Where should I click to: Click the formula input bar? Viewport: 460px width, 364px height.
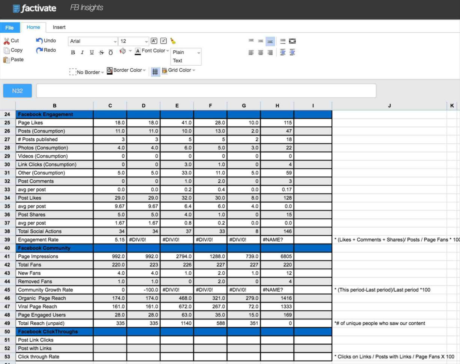pos(207,90)
